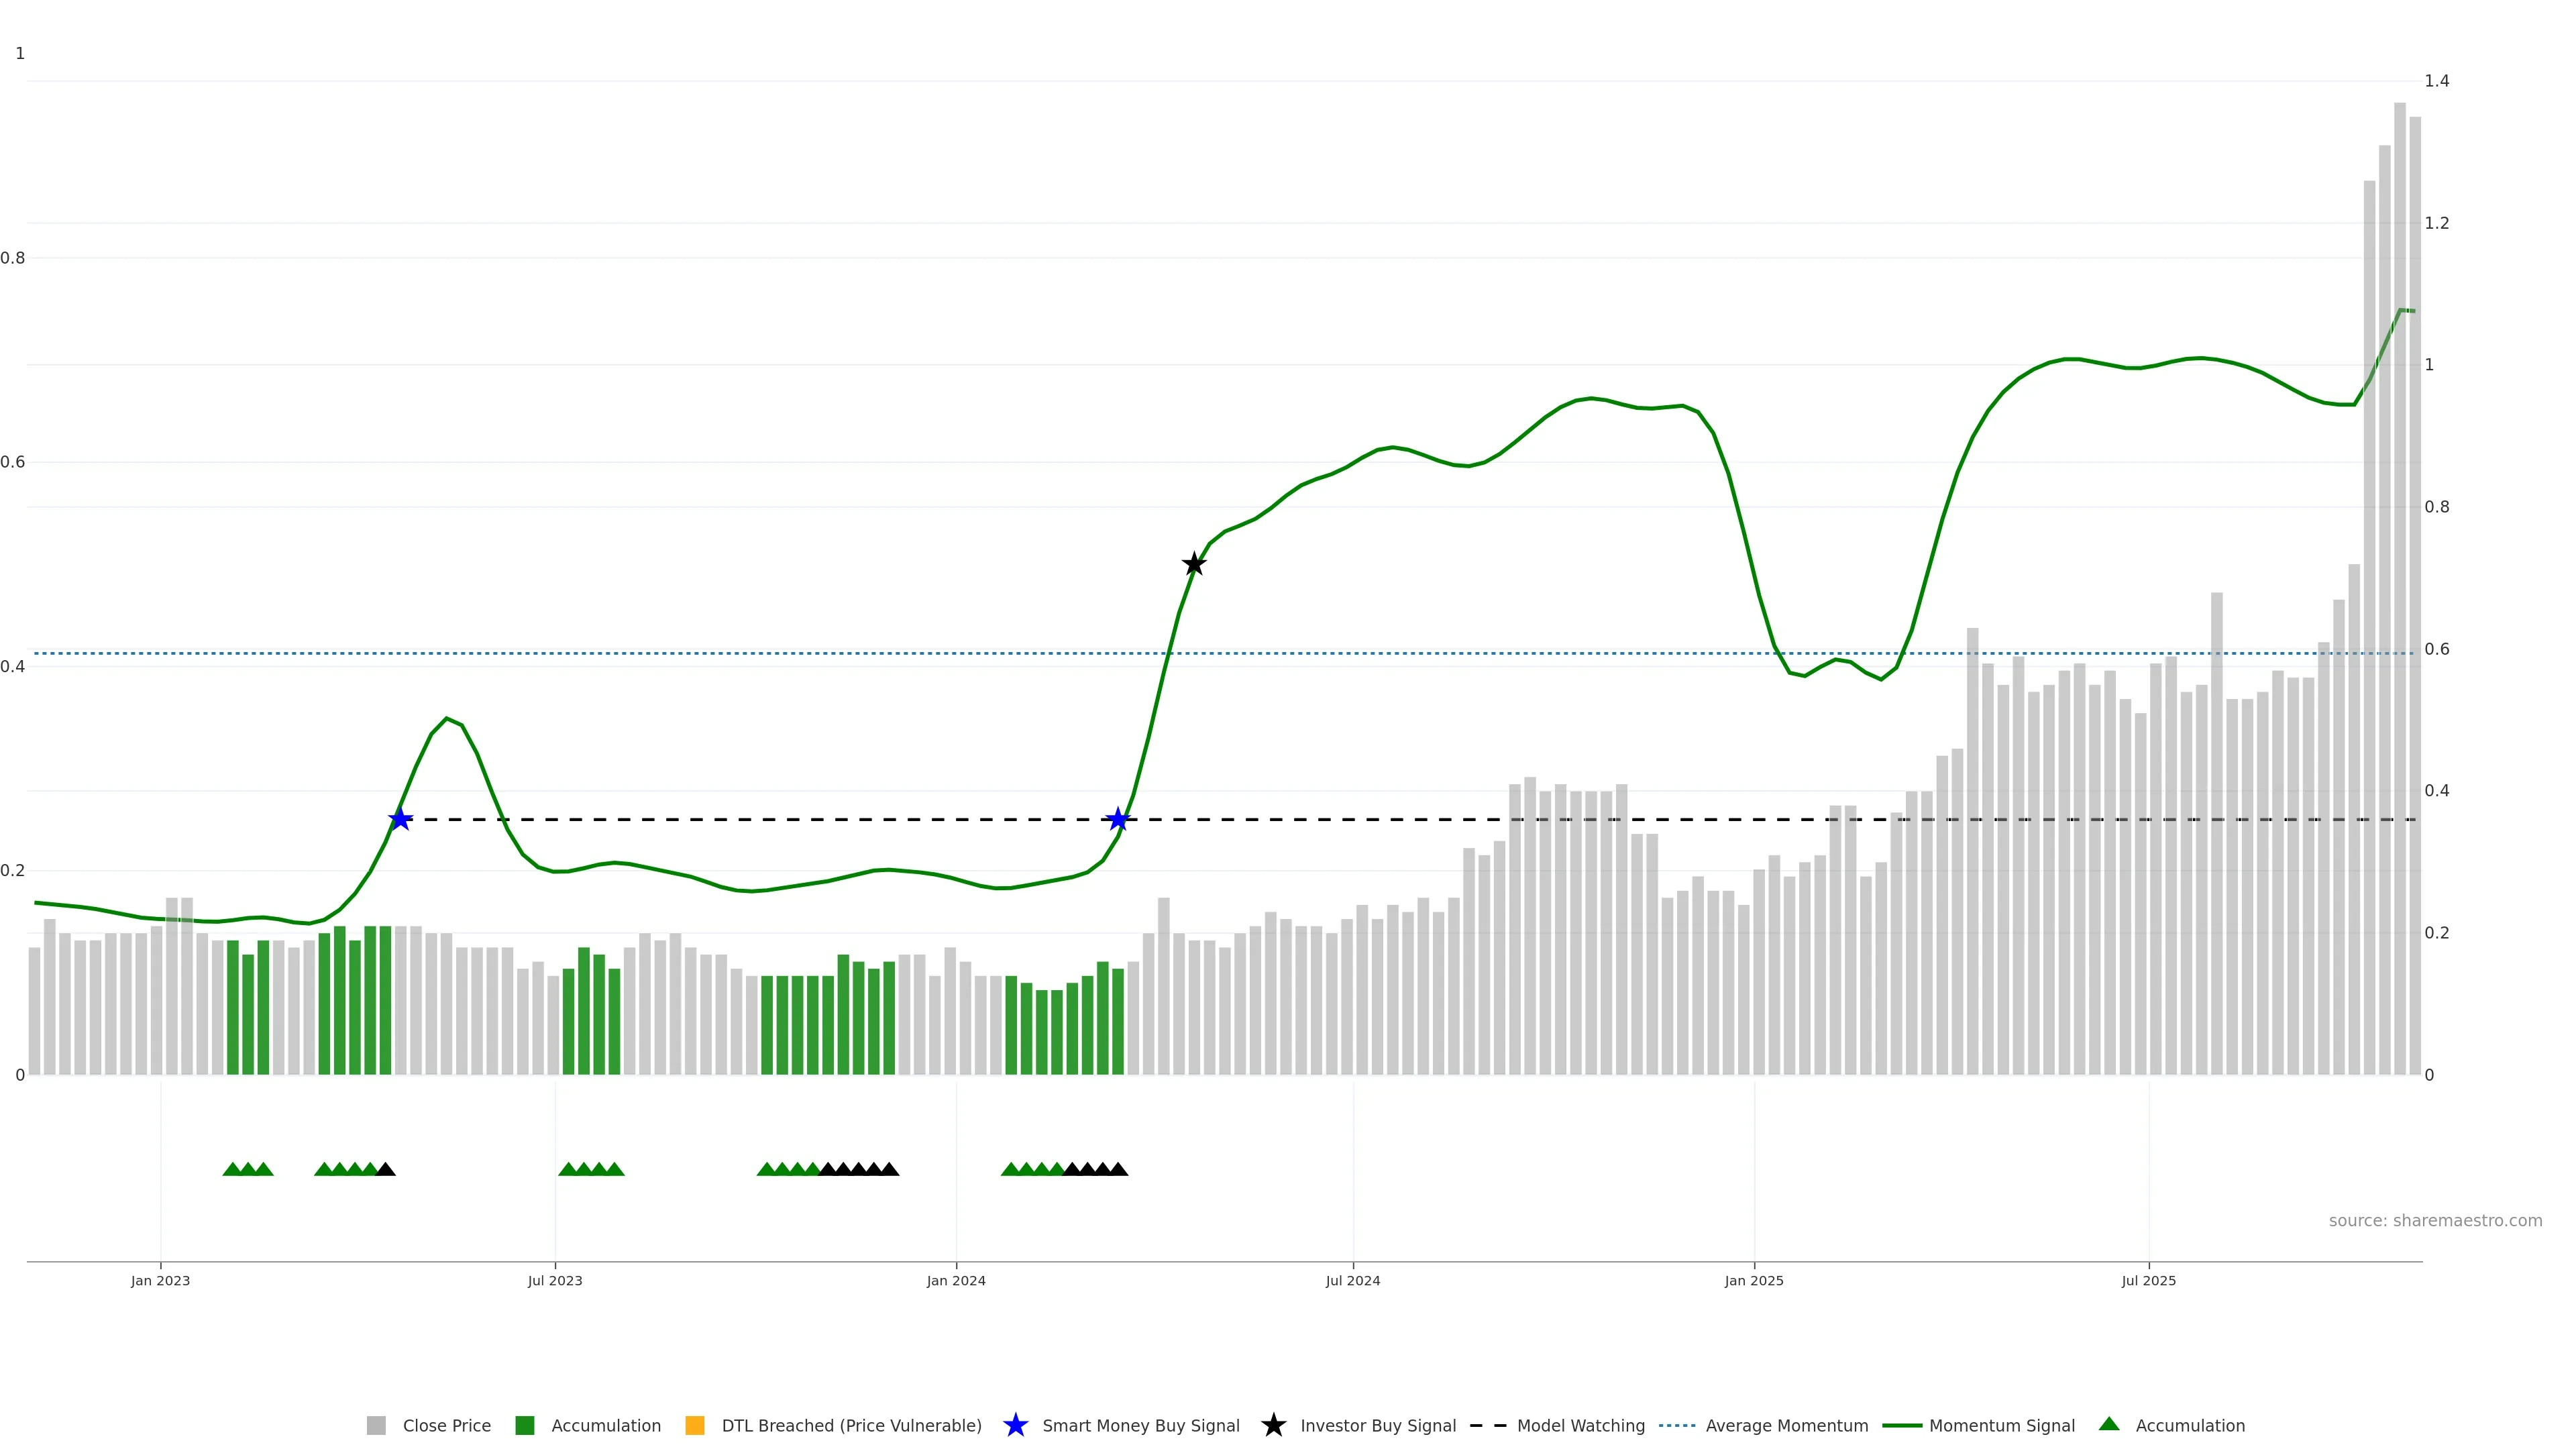Click the black star Investor Buy legend icon

coord(1273,1425)
